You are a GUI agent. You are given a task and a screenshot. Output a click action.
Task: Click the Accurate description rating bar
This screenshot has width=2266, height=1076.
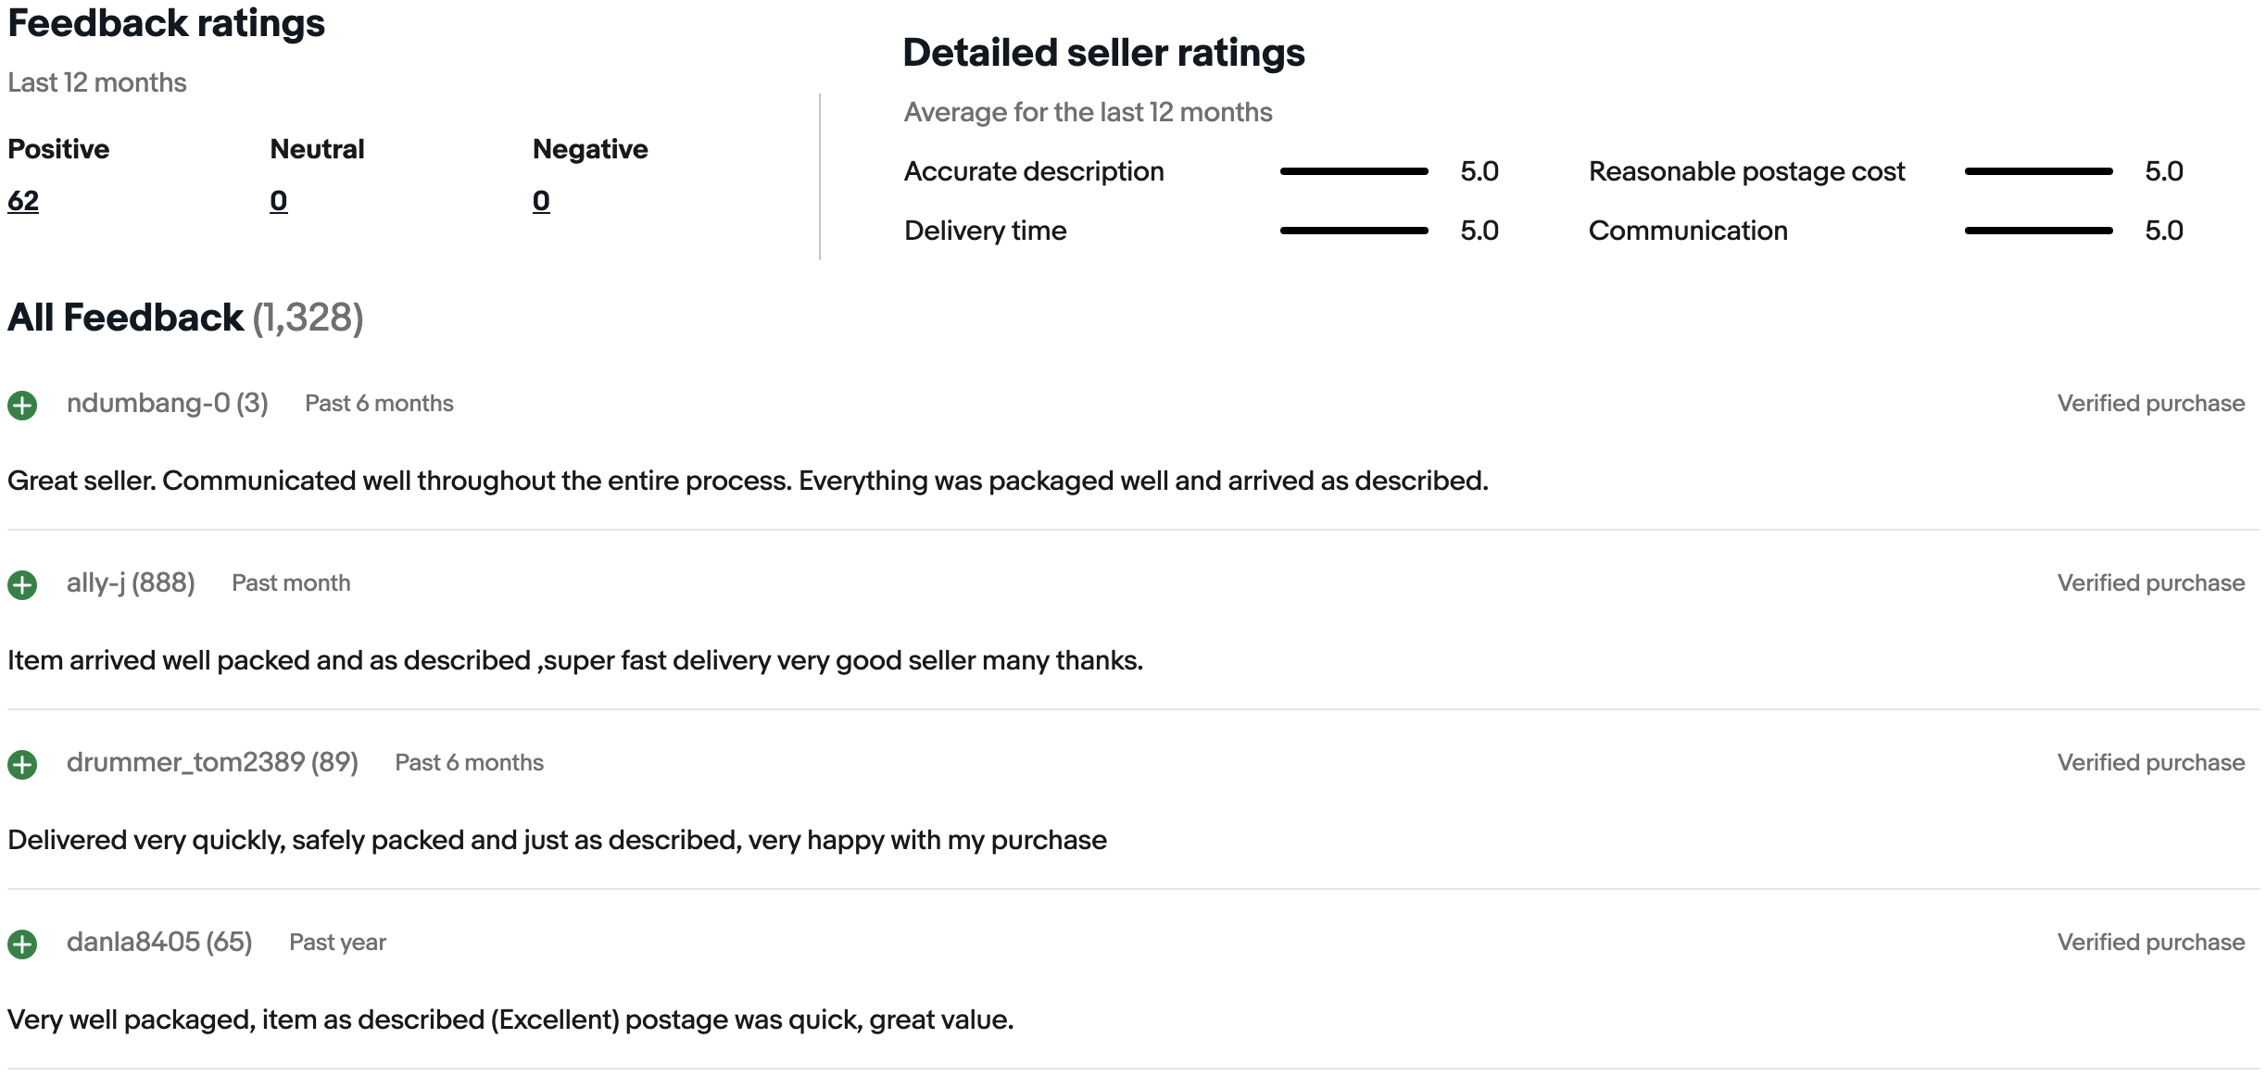click(x=1353, y=171)
